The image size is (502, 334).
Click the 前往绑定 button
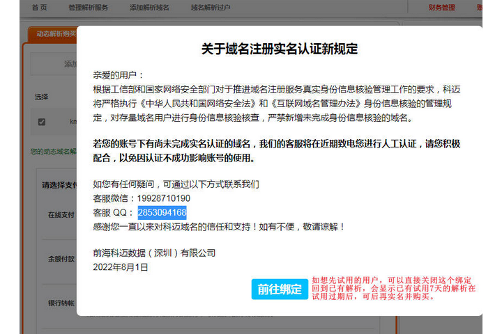click(x=280, y=289)
